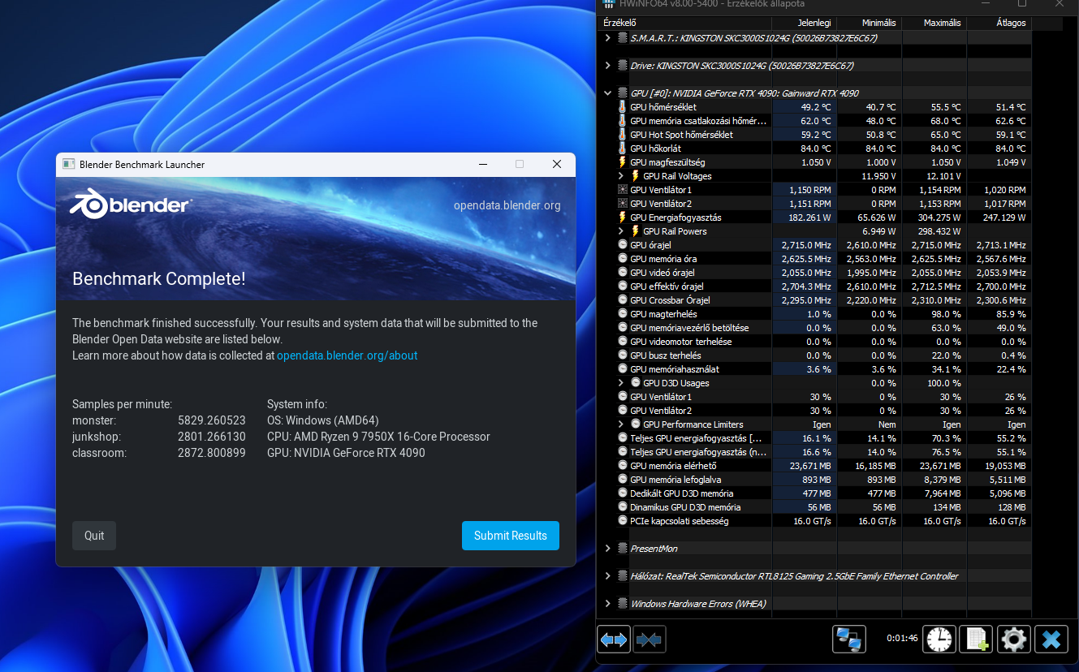Viewport: 1079px width, 672px height.
Task: Expand GPU Rail Voltages
Action: coord(622,176)
